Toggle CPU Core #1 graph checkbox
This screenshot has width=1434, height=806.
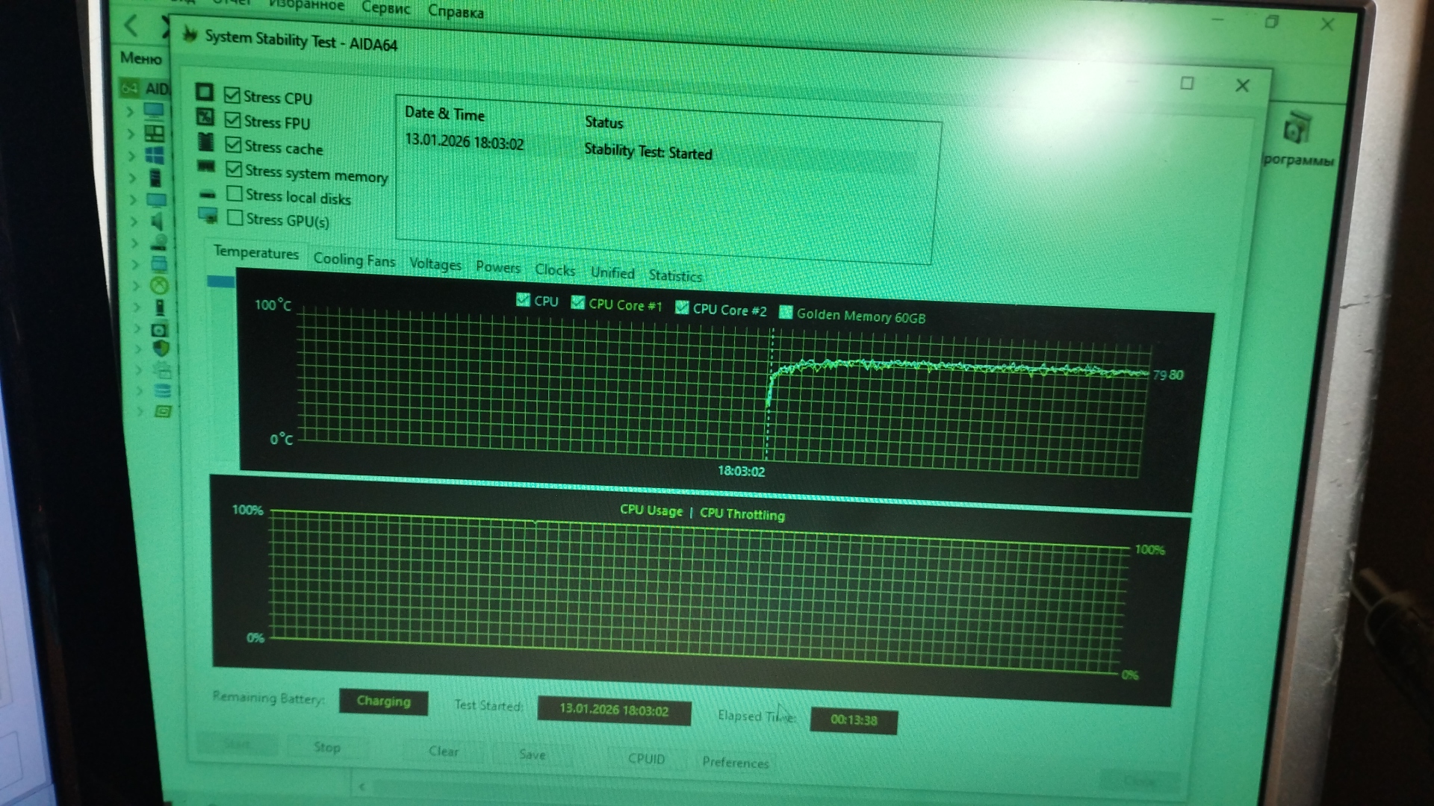pos(577,302)
